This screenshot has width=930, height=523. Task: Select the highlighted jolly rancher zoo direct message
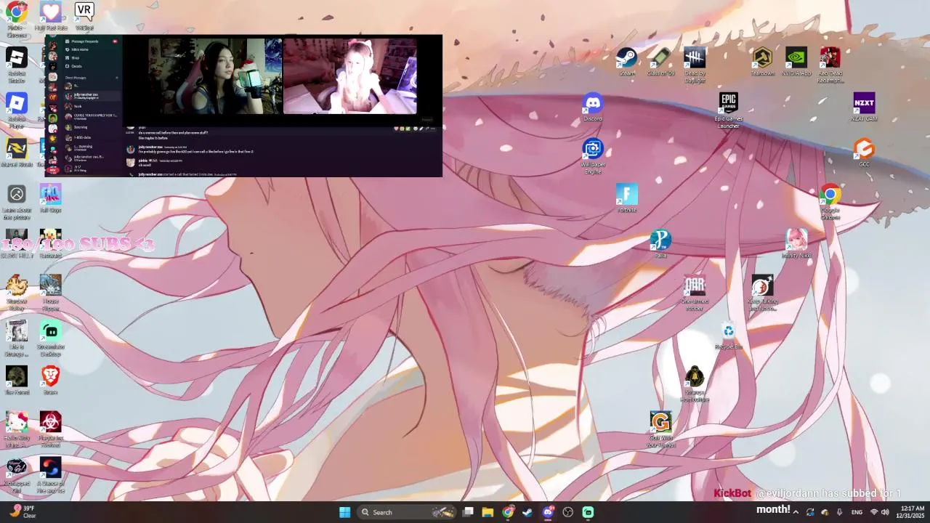[x=91, y=96]
